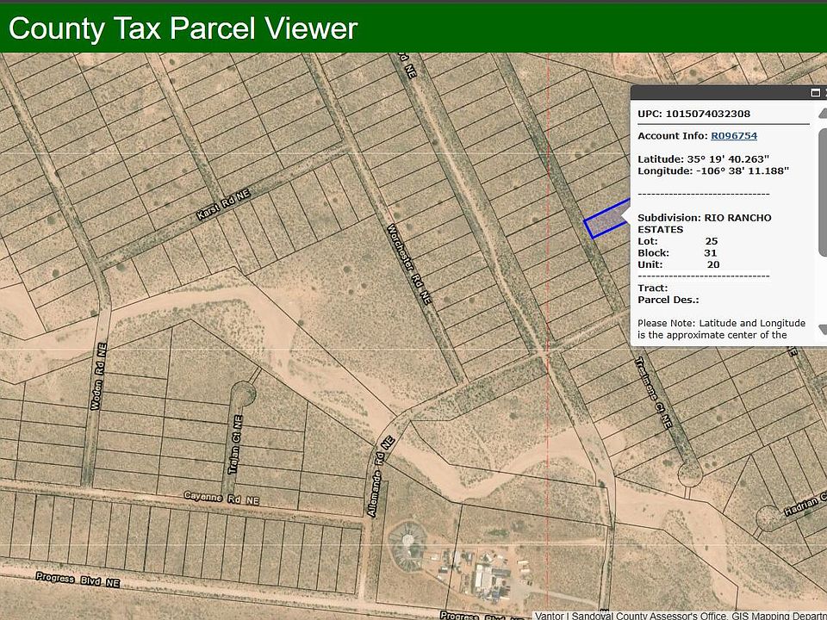Viewport: 827px width, 620px height.
Task: Click the Karst Rd NE label
Action: click(x=222, y=206)
